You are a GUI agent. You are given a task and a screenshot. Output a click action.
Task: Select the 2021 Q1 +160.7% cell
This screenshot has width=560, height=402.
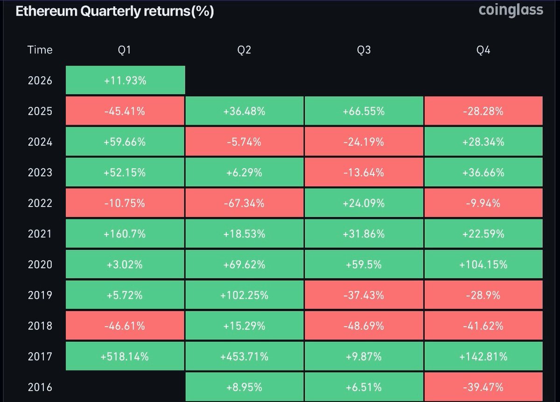pyautogui.click(x=125, y=234)
